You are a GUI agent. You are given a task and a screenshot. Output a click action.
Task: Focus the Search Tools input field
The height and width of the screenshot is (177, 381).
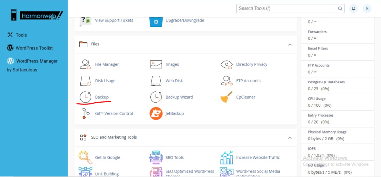tap(286, 8)
